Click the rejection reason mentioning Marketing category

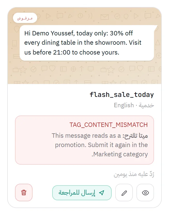point(100,145)
